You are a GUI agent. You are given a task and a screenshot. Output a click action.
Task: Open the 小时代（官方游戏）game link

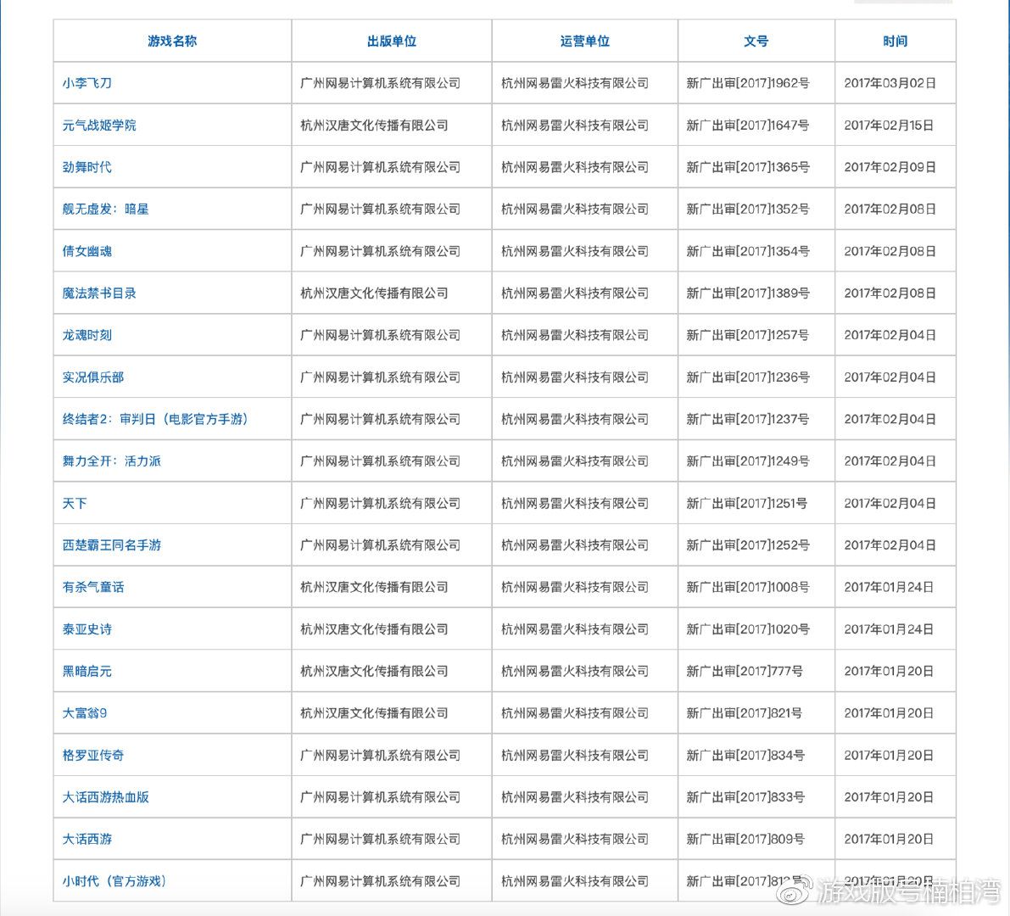(114, 881)
